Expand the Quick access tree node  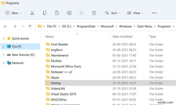point(4,38)
